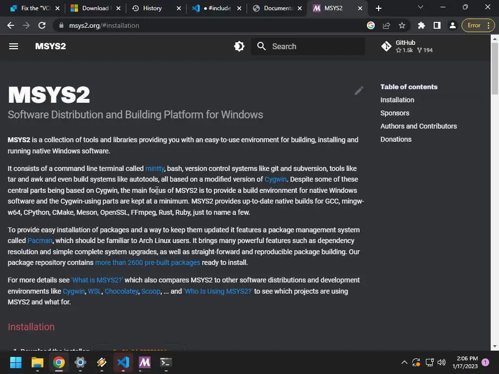Open the Pacman link
499x374 pixels.
[40, 241]
